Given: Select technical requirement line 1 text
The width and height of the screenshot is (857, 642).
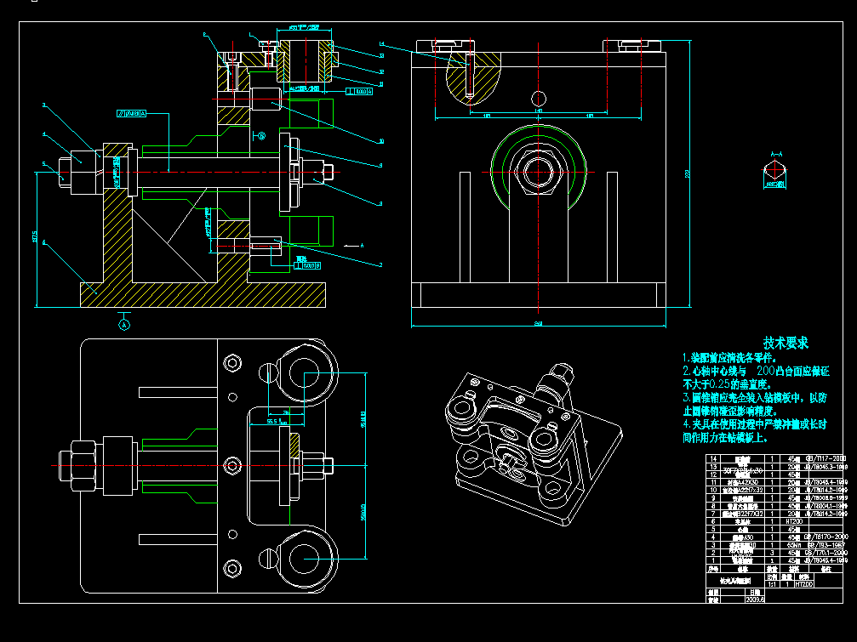Looking at the screenshot, I should click(x=729, y=358).
